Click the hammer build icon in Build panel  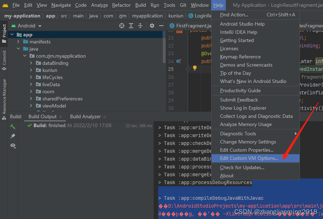pyautogui.click(x=13, y=126)
